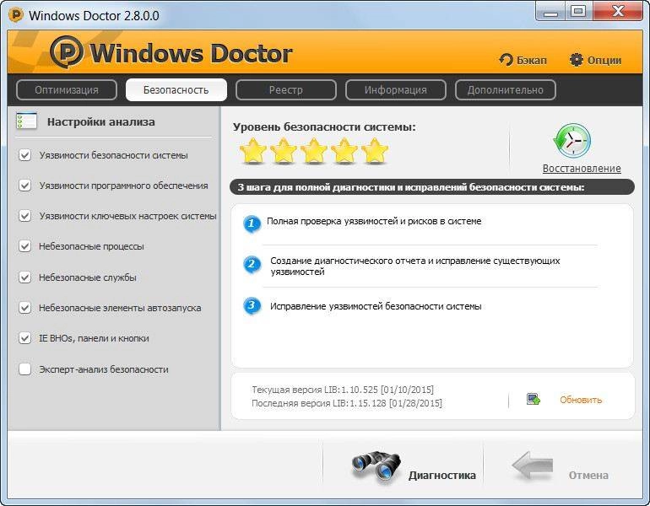The image size is (650, 506).
Task: Toggle Небезопасные процессы checkbox
Action: (x=24, y=246)
